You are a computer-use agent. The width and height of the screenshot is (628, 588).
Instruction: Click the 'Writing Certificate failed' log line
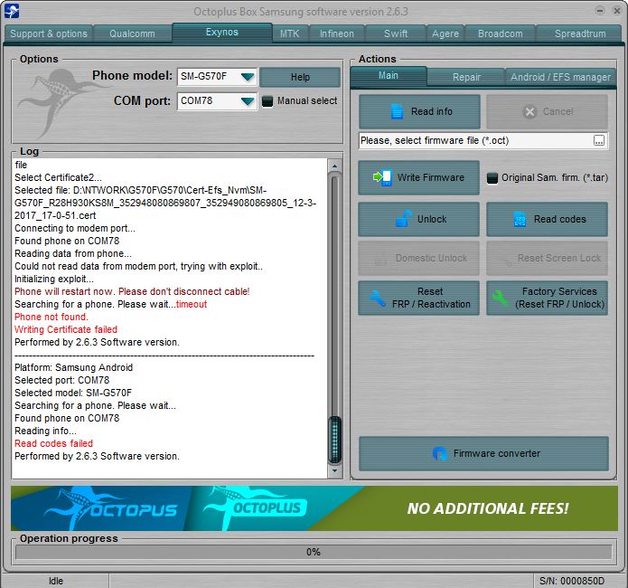coord(66,329)
